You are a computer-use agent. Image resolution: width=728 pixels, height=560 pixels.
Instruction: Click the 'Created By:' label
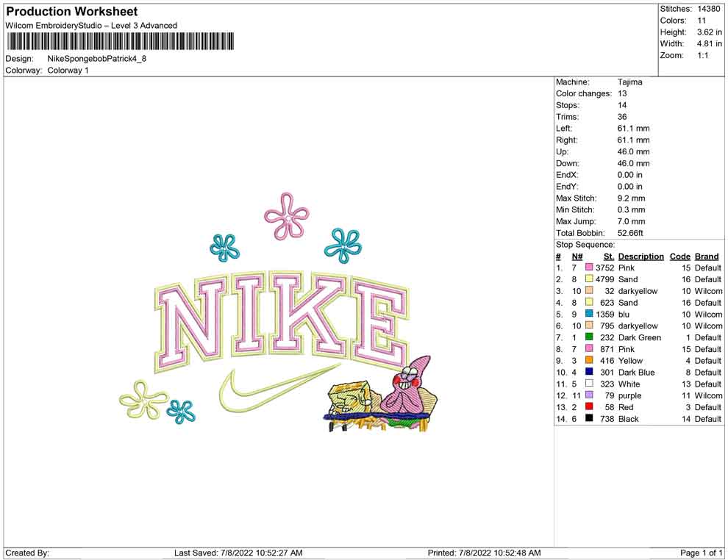tap(27, 553)
